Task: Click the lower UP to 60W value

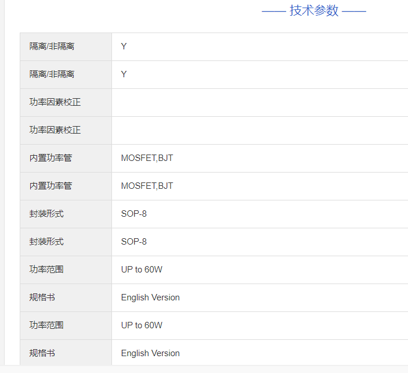Action: click(142, 325)
